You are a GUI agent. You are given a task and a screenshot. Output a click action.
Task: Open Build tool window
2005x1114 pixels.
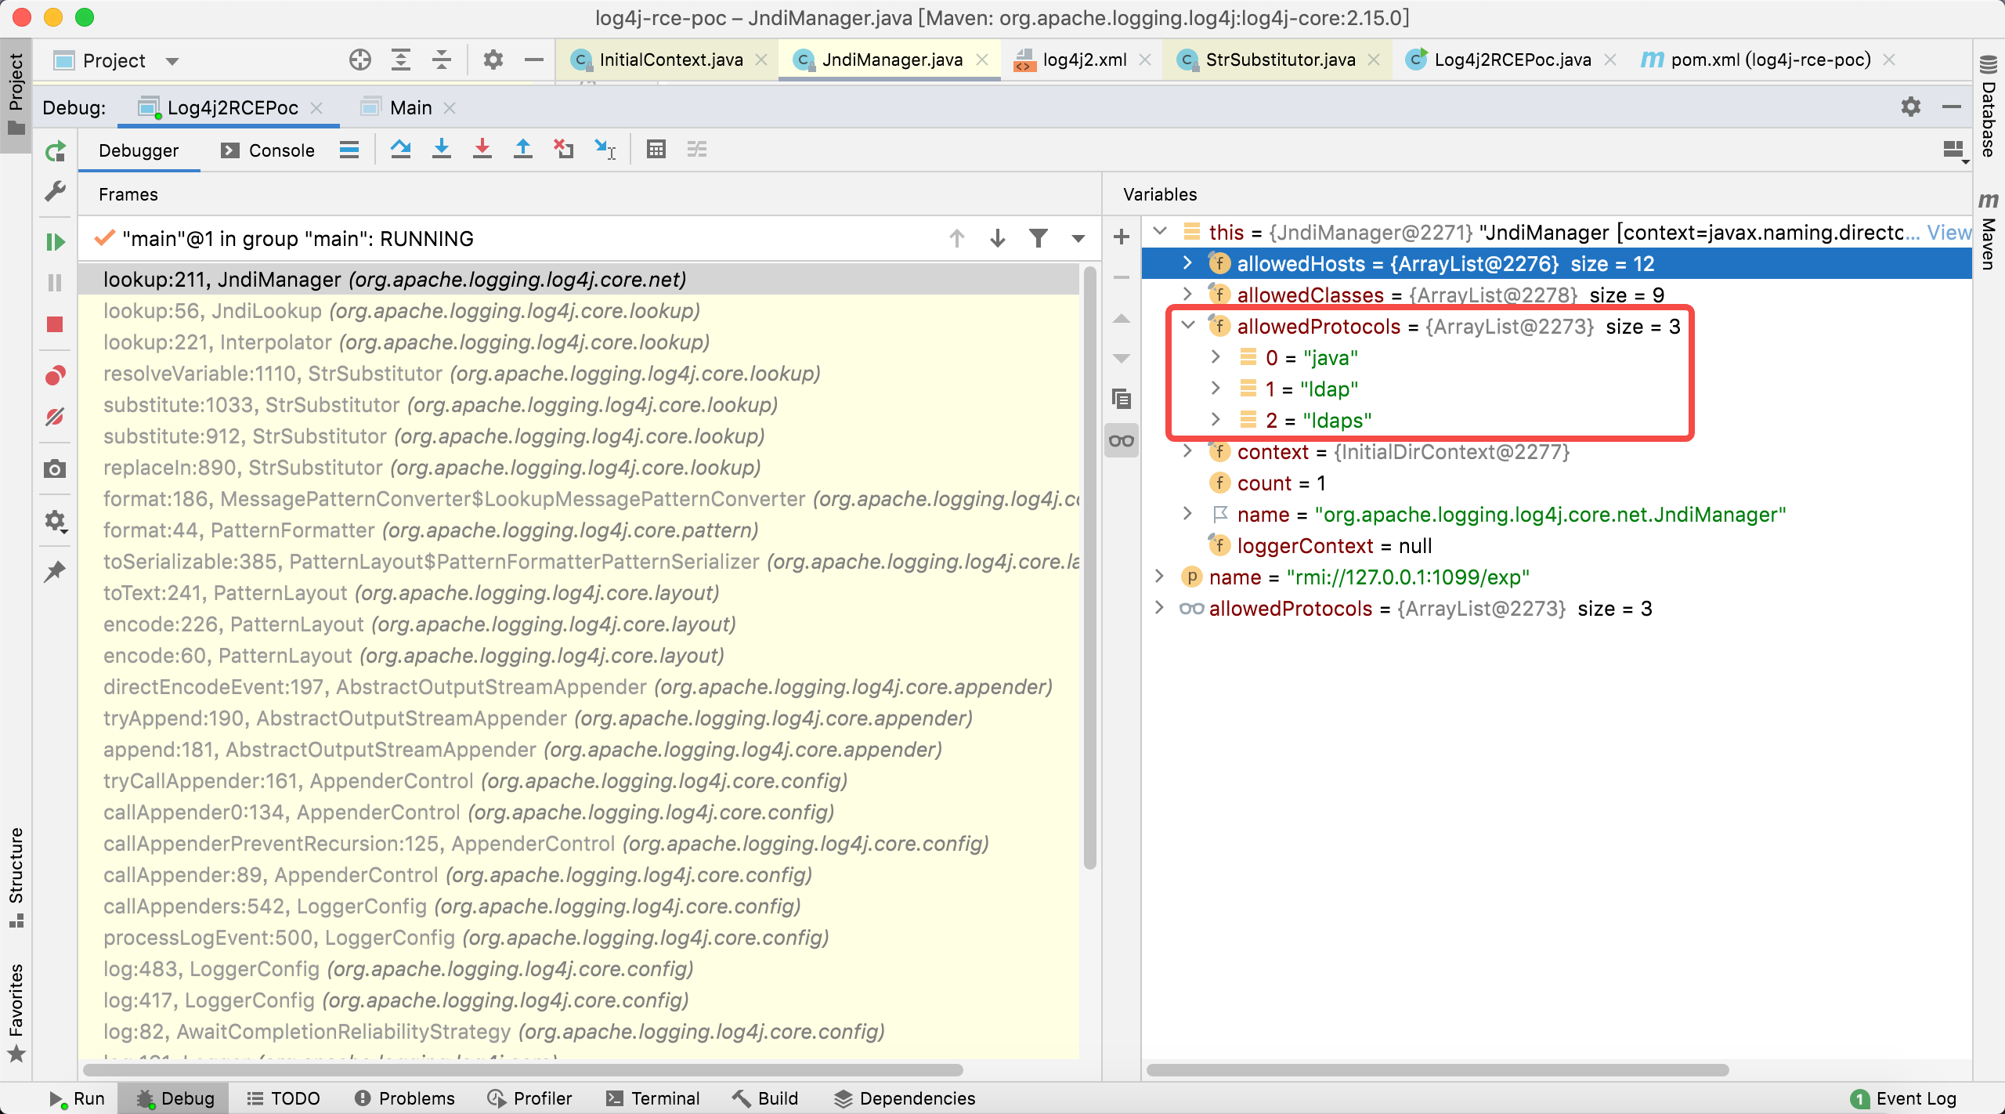click(x=765, y=1098)
